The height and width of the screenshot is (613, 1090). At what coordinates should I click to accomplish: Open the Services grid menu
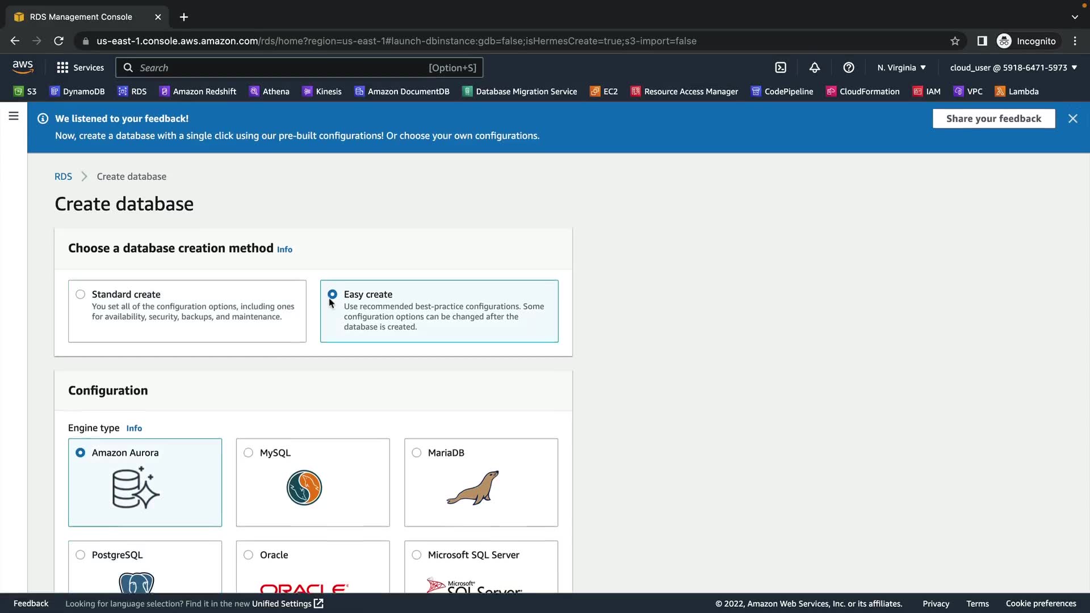[x=80, y=68]
